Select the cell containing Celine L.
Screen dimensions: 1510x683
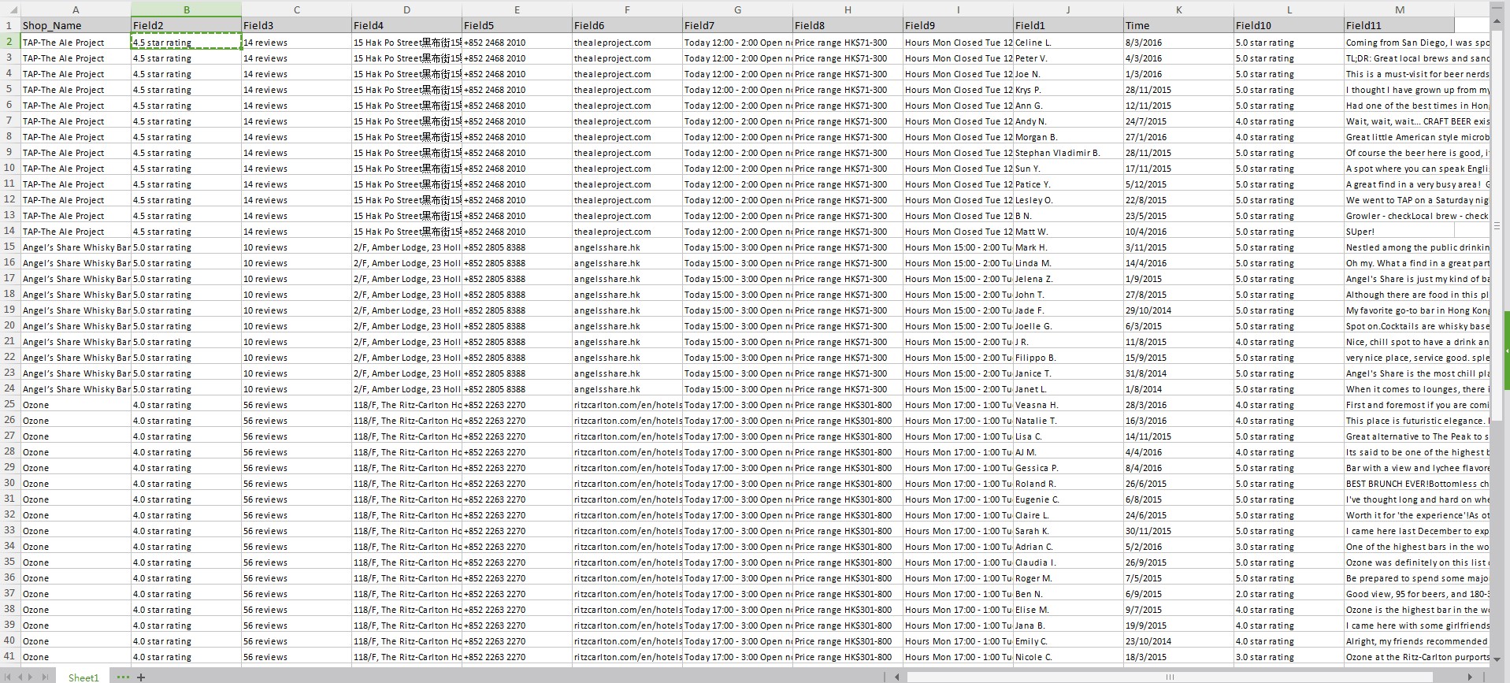click(x=1069, y=43)
